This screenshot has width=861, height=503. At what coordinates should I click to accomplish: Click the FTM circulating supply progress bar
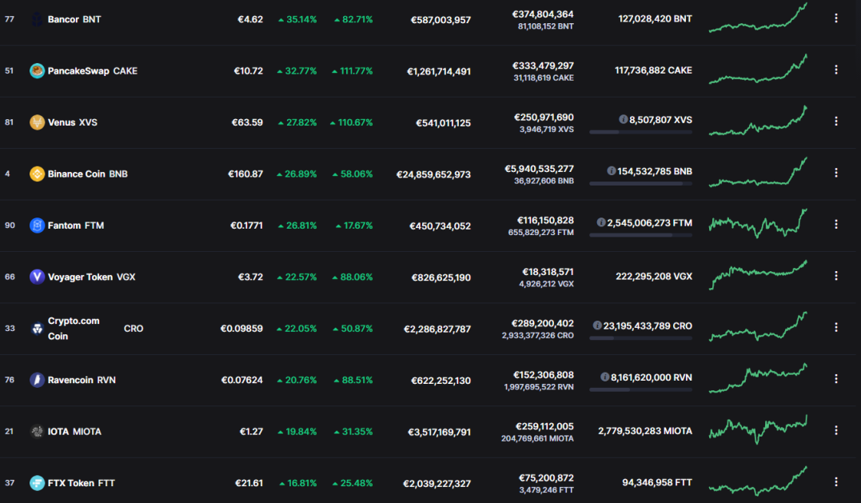point(640,235)
